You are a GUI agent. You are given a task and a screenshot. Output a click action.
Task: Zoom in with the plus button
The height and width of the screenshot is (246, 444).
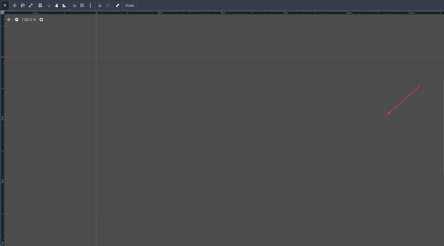click(x=41, y=19)
